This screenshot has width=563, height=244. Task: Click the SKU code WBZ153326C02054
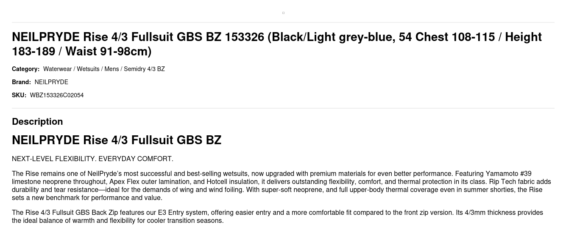tap(57, 95)
